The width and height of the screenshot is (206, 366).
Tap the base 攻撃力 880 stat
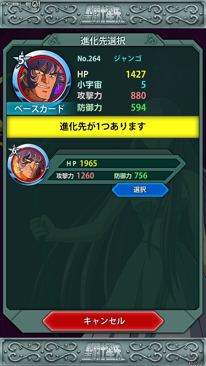pyautogui.click(x=112, y=96)
